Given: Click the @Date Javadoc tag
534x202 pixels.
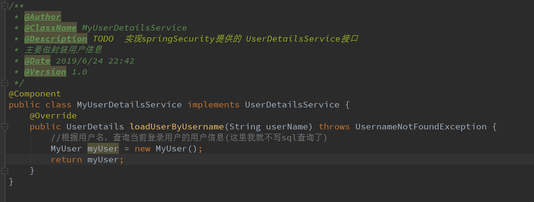Looking at the screenshot, I should click(x=37, y=61).
